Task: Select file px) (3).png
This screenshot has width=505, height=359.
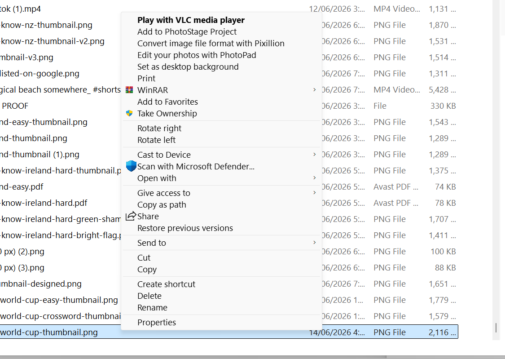Action: pos(22,268)
